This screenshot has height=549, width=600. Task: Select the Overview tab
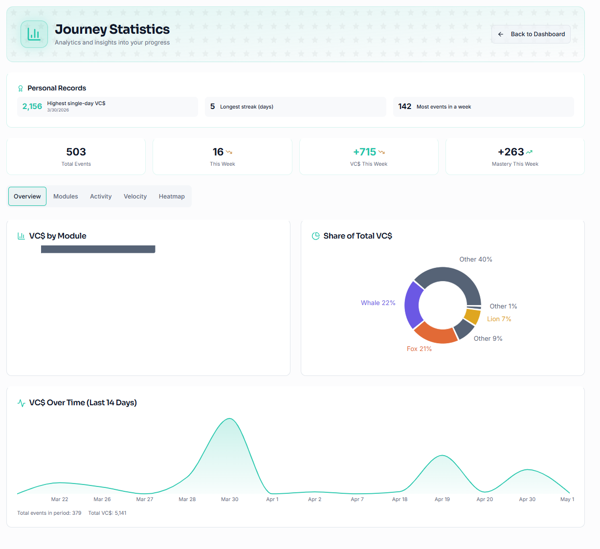pyautogui.click(x=27, y=197)
